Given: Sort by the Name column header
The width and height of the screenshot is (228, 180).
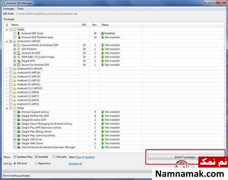Looking at the screenshot, I should click(x=15, y=25).
